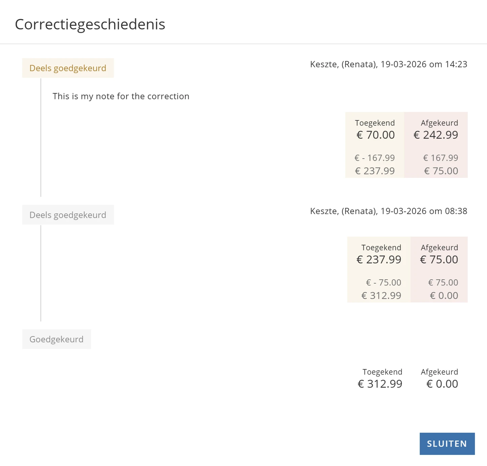Select the gold Deels goedgekeurd status badge
The height and width of the screenshot is (466, 487).
[x=68, y=68]
